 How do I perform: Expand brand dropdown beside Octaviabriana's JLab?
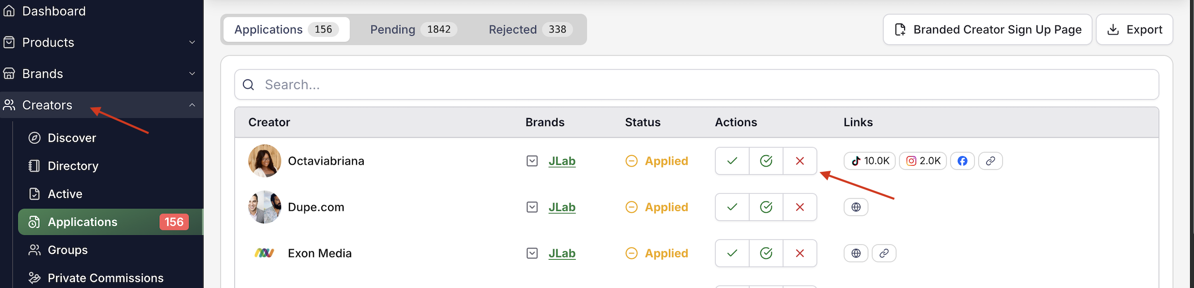532,161
